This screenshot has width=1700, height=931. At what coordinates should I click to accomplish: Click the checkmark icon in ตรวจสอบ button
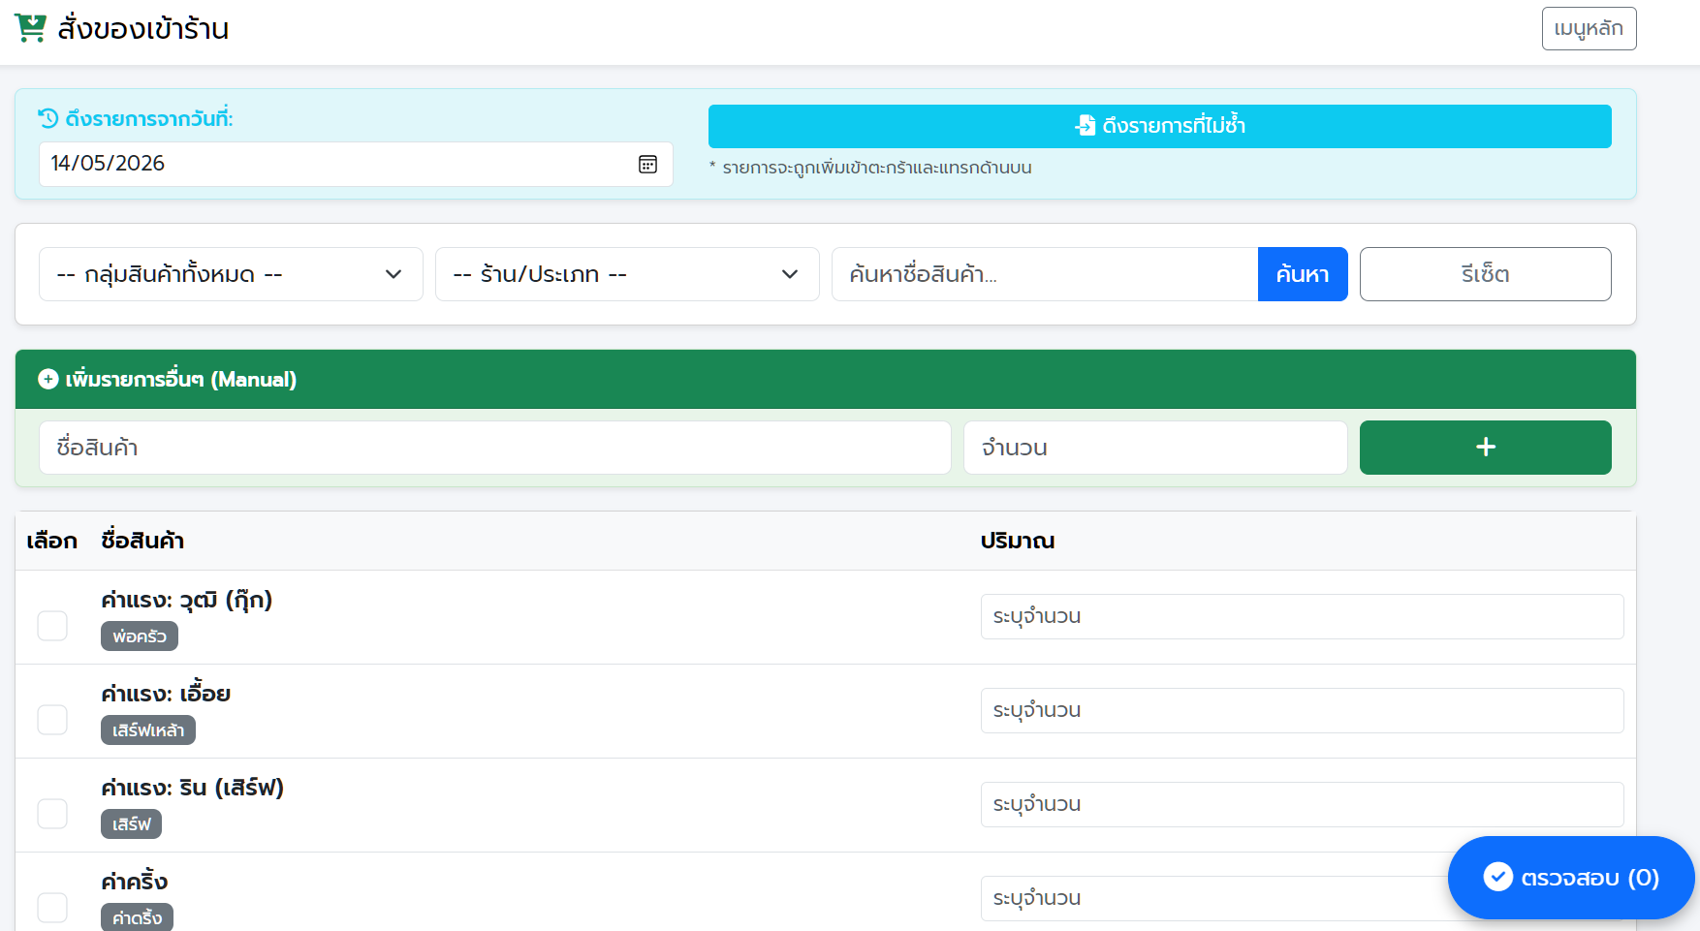pyautogui.click(x=1497, y=877)
